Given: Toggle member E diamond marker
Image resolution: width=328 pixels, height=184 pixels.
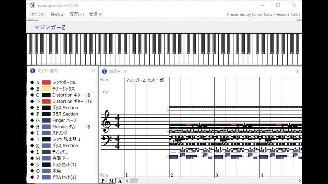Looking at the screenshot, I should tap(32, 107).
